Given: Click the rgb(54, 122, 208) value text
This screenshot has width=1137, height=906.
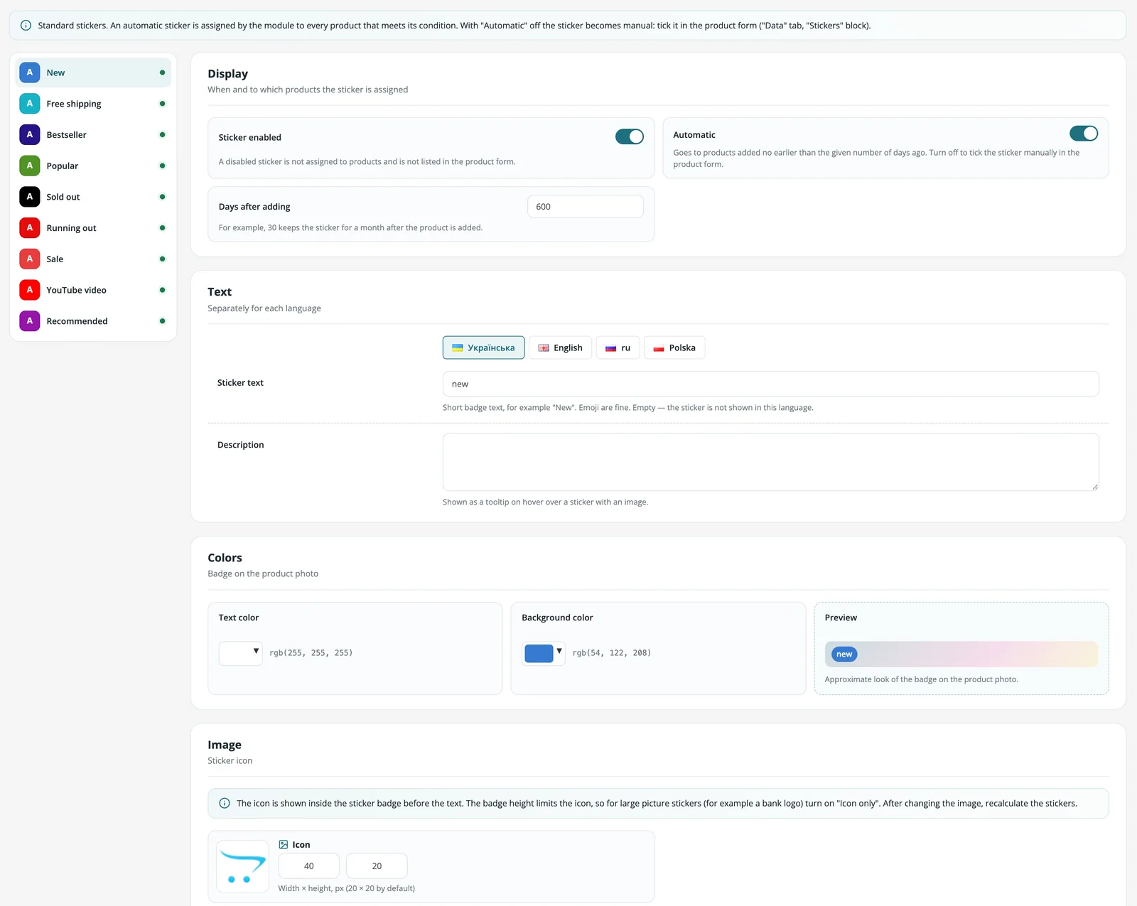Looking at the screenshot, I should [x=612, y=653].
